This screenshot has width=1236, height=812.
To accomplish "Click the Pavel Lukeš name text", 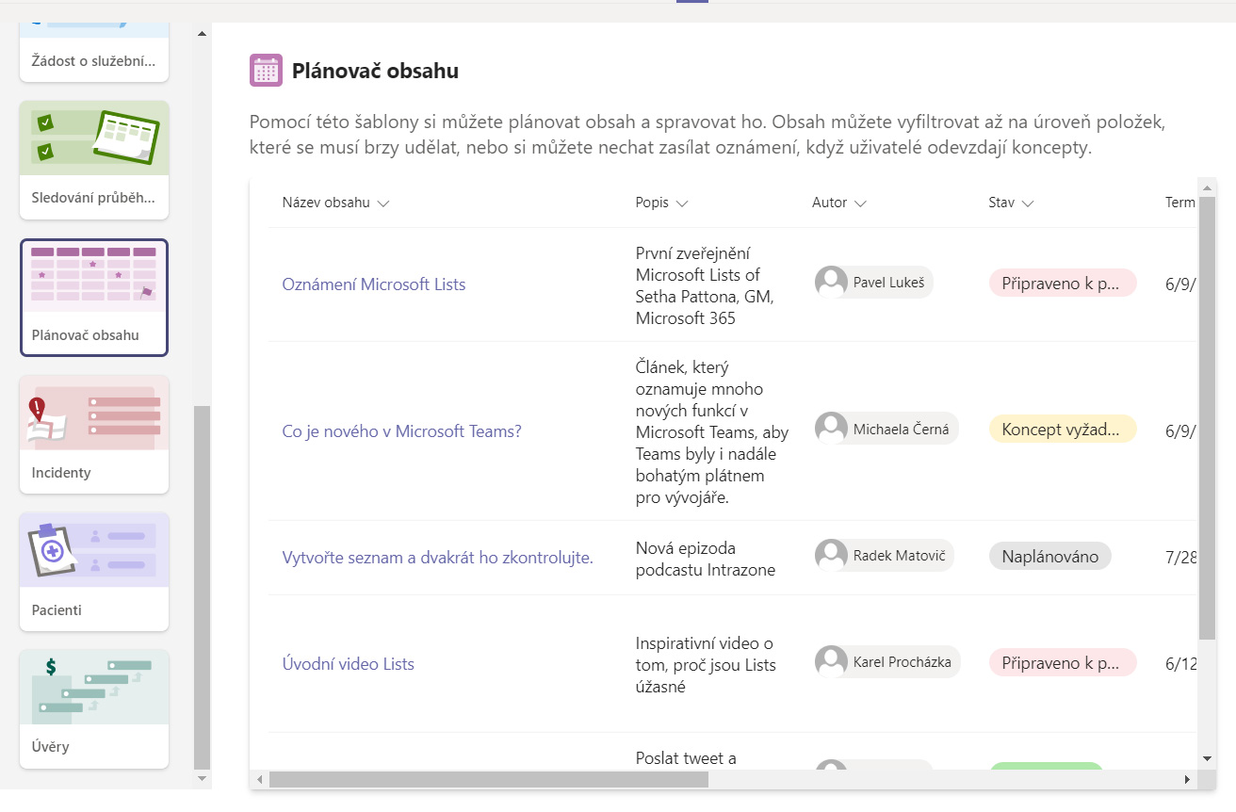I will pos(888,282).
